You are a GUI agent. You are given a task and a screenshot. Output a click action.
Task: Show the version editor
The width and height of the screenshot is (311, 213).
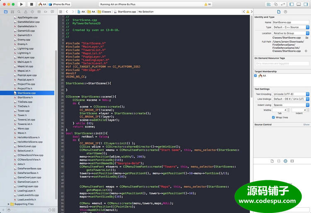(283, 5)
